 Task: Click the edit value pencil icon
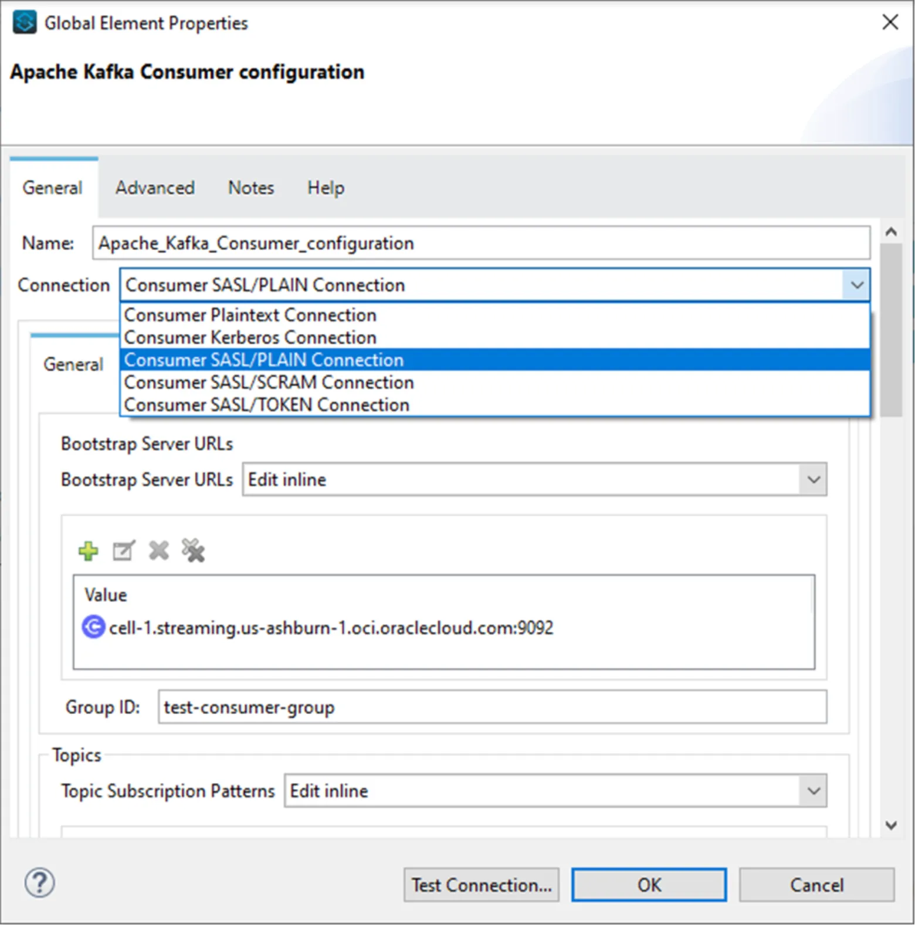(124, 551)
